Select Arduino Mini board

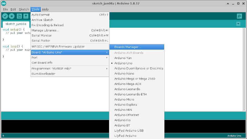coord(137,110)
